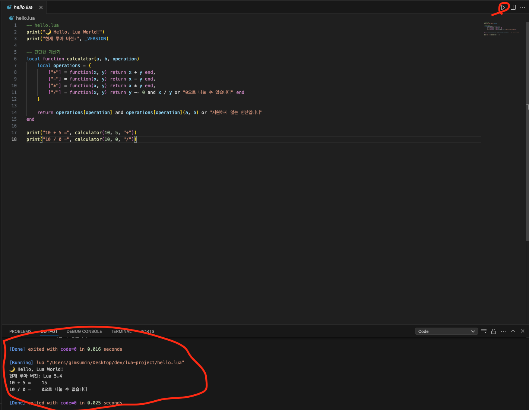Click the code minimap preview
Screen dimensions: 529x410
pyautogui.click(x=502, y=29)
